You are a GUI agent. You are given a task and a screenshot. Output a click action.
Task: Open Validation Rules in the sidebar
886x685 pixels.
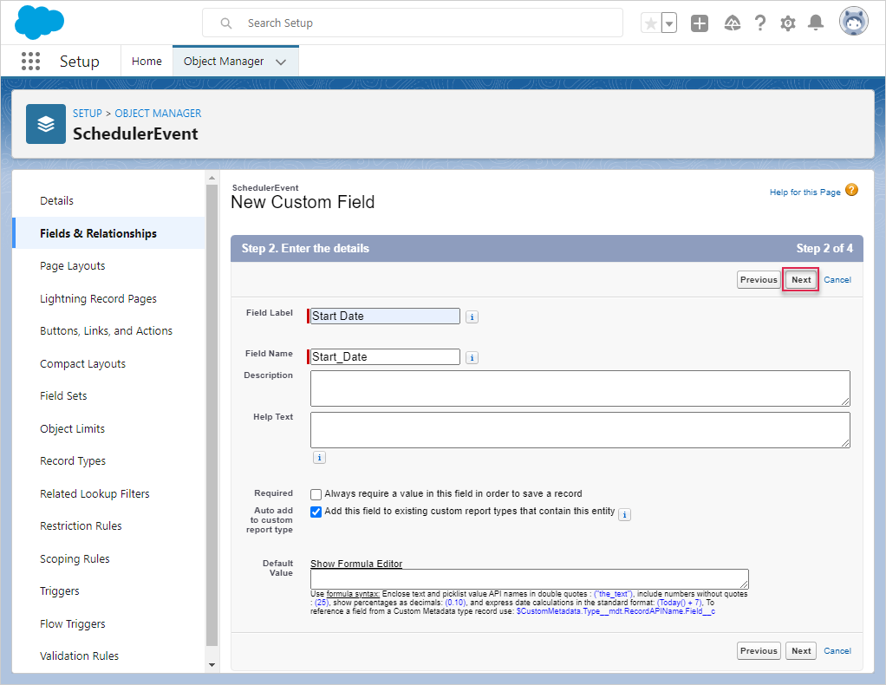(79, 656)
